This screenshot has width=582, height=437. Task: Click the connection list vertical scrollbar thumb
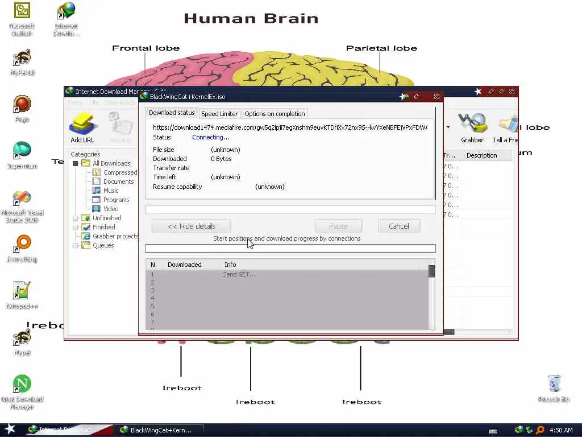point(431,271)
